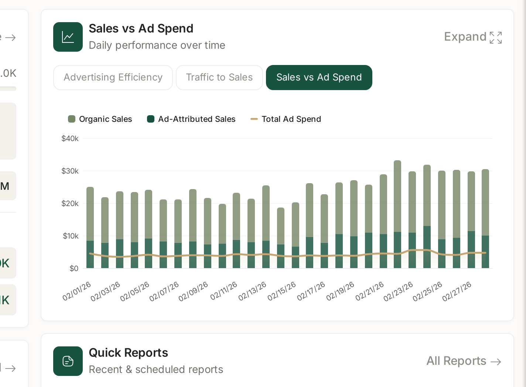
Task: Click the "$40k" y-axis label
Action: click(x=70, y=138)
